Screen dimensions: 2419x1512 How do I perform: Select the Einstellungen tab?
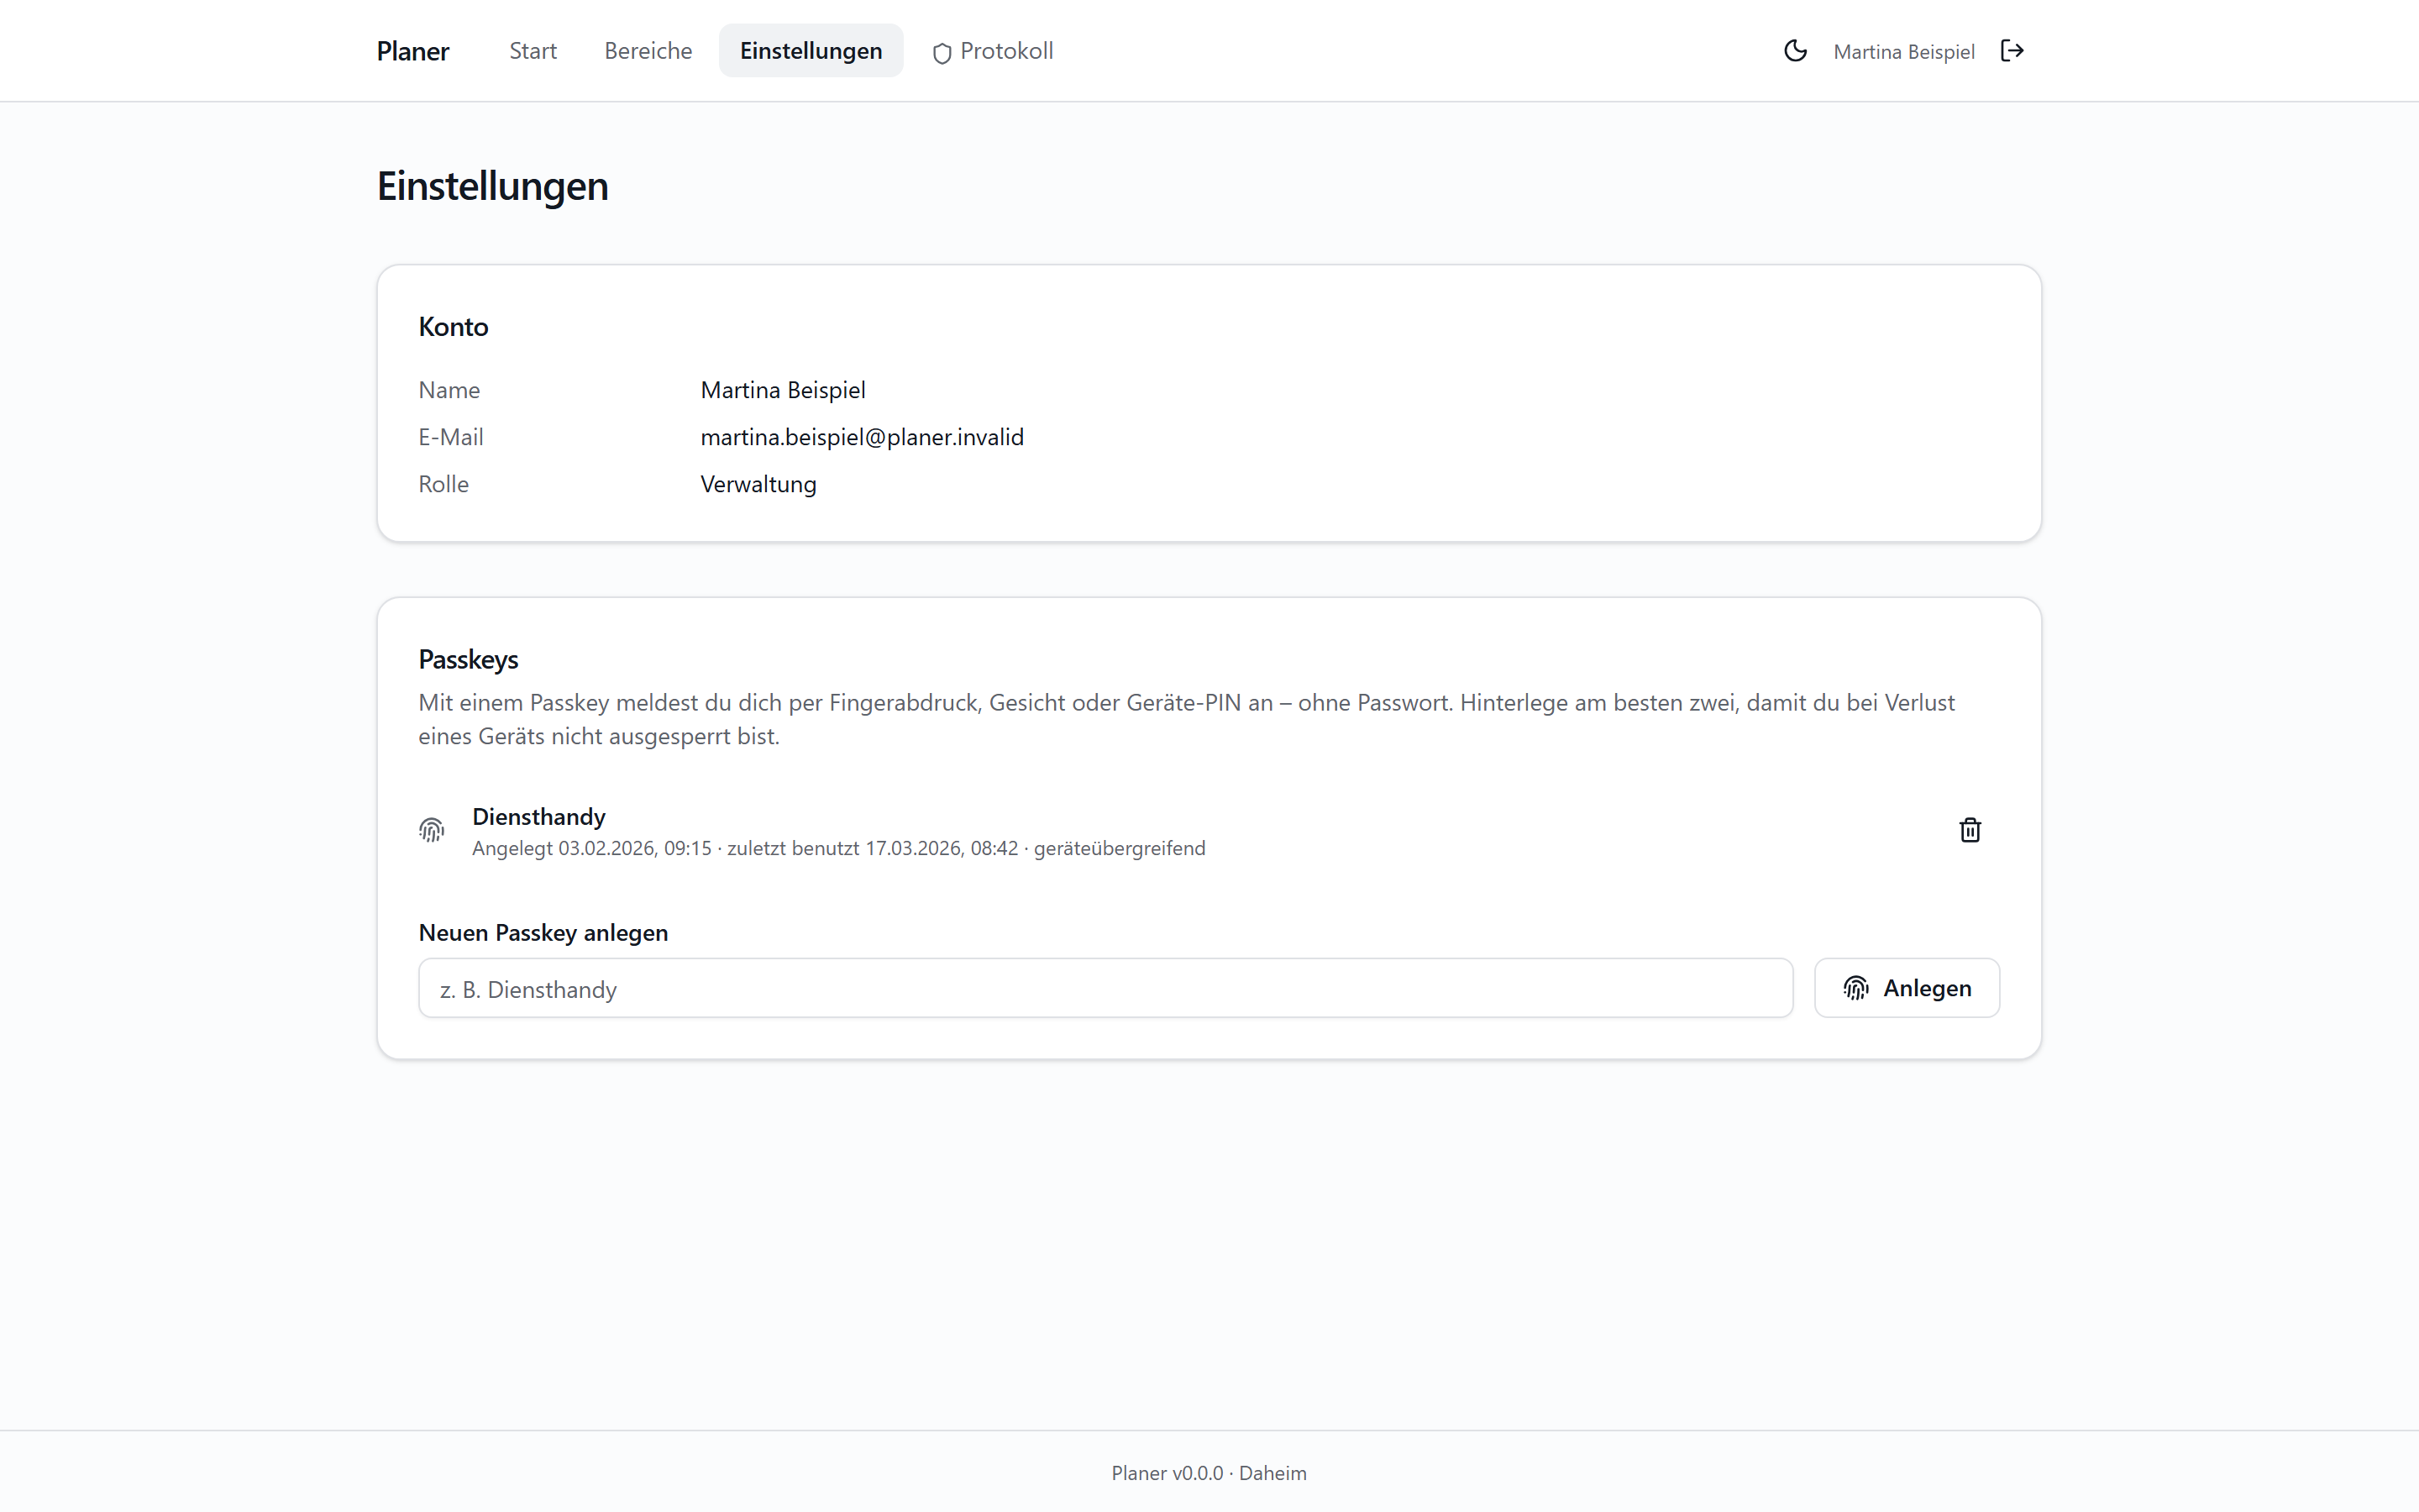(811, 51)
